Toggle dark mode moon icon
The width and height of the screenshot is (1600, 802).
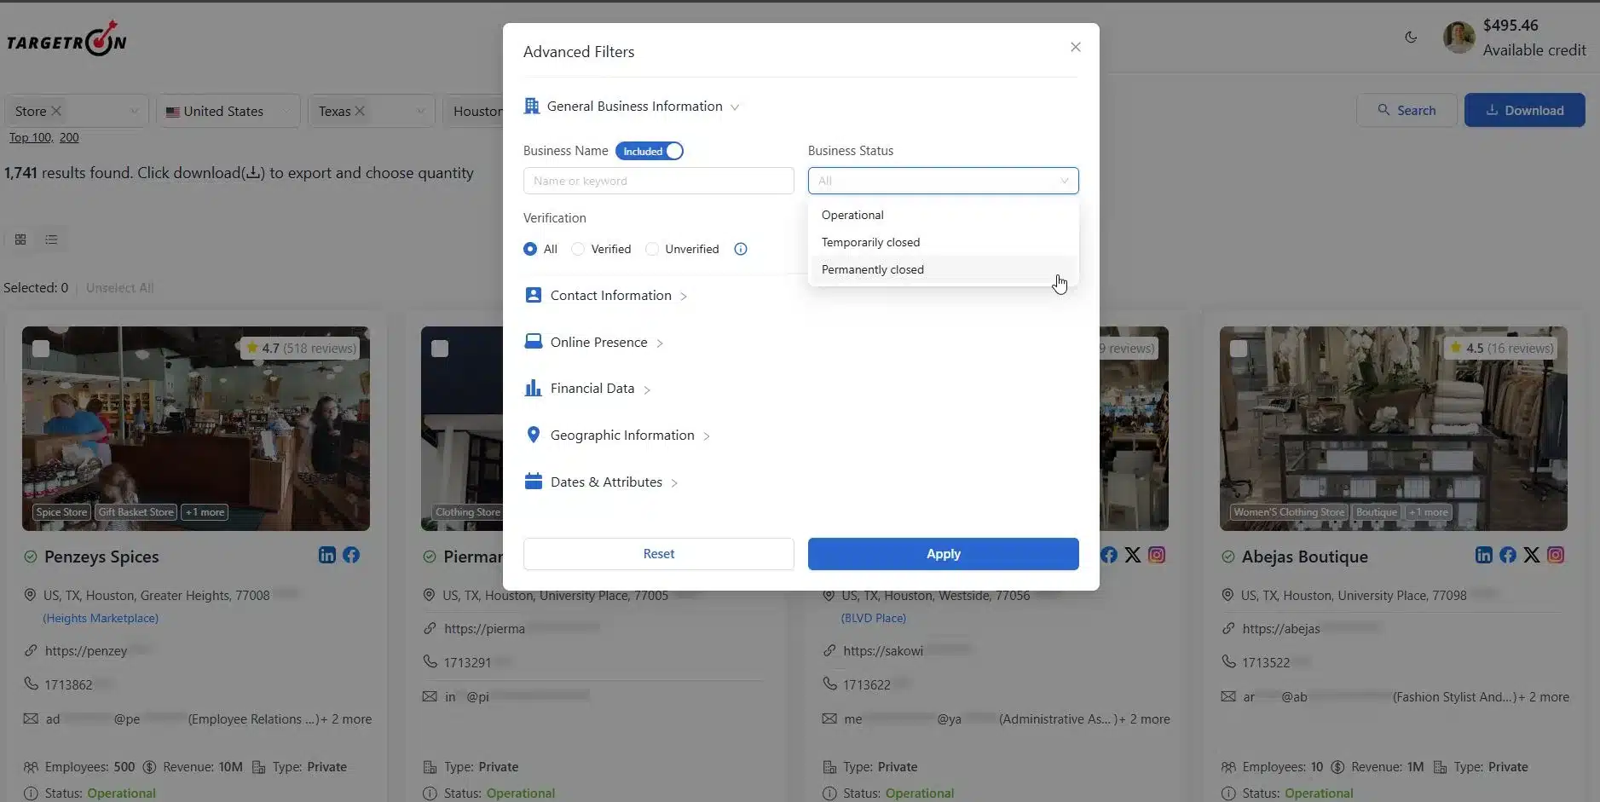[1411, 38]
